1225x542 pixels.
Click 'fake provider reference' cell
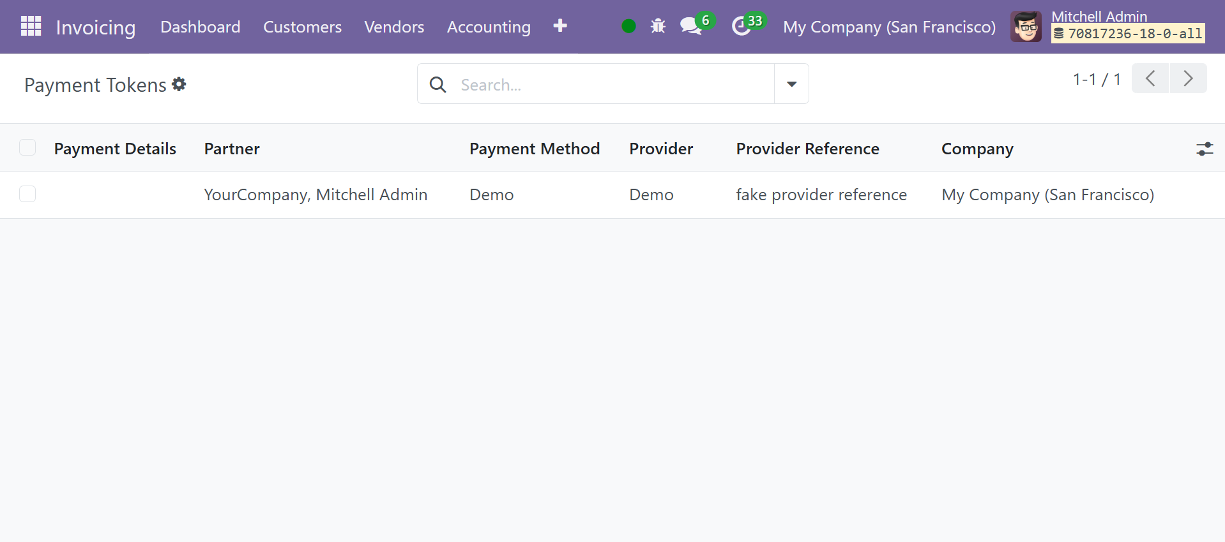point(821,194)
